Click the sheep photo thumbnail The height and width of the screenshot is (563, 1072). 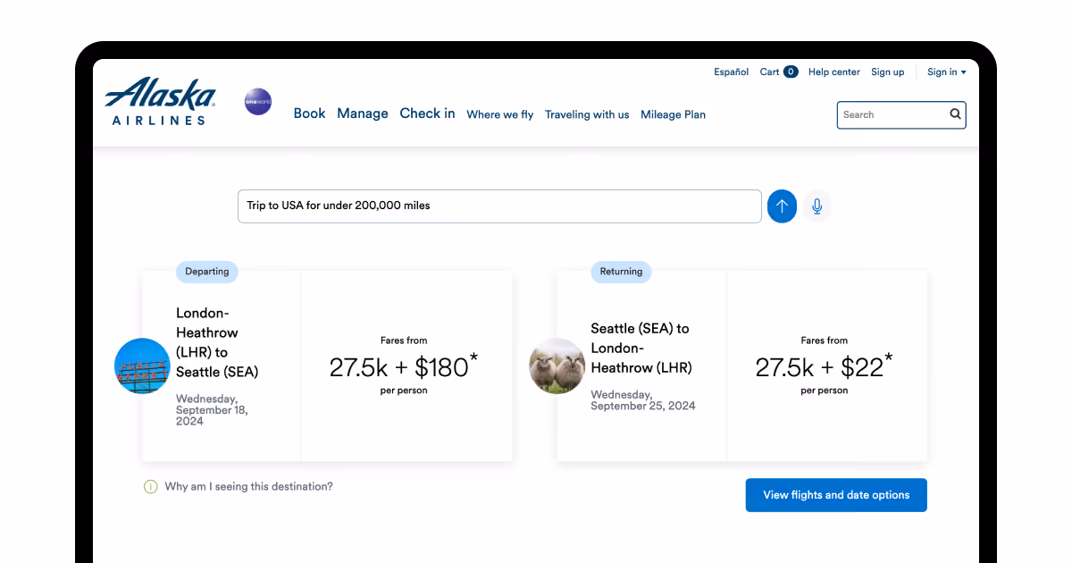point(557,366)
